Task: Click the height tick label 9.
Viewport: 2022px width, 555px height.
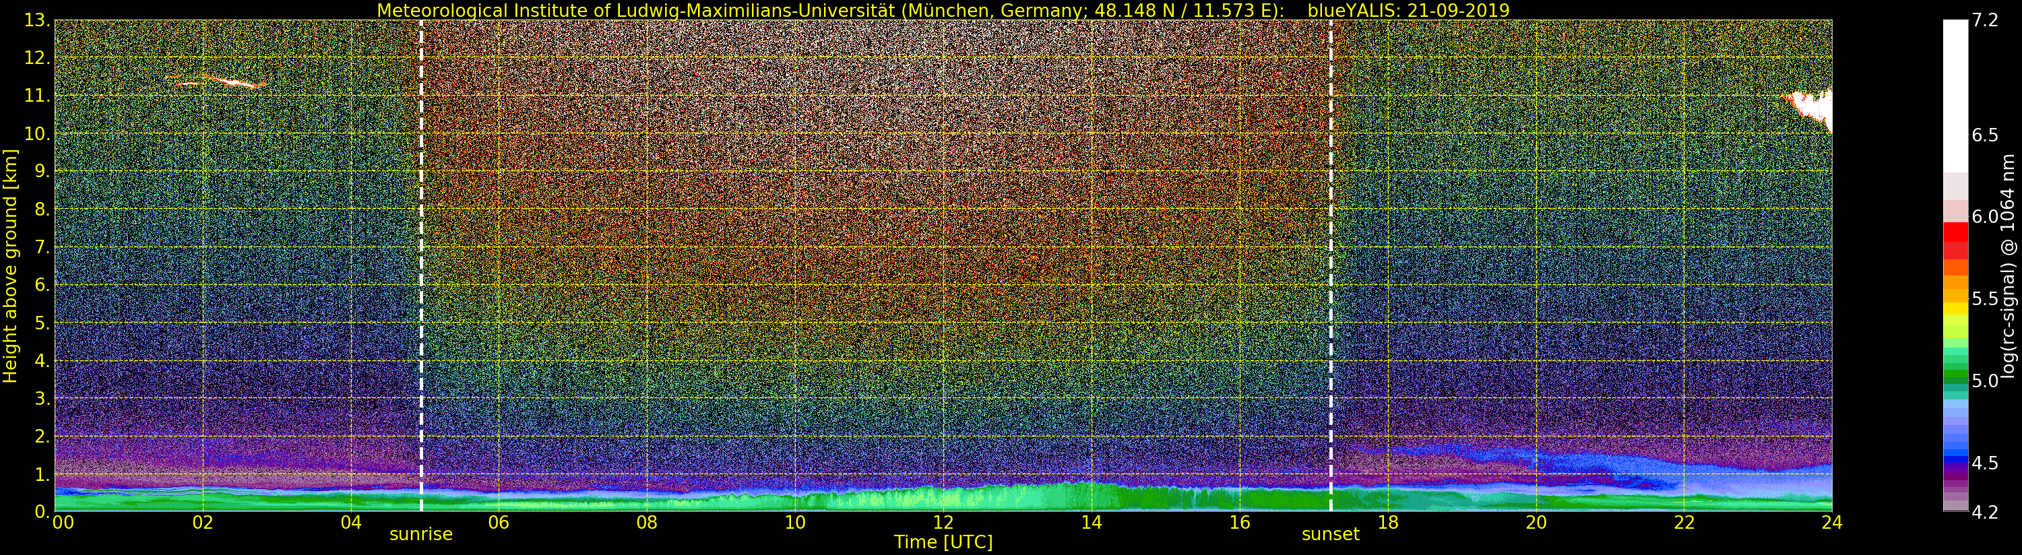Action: [41, 171]
